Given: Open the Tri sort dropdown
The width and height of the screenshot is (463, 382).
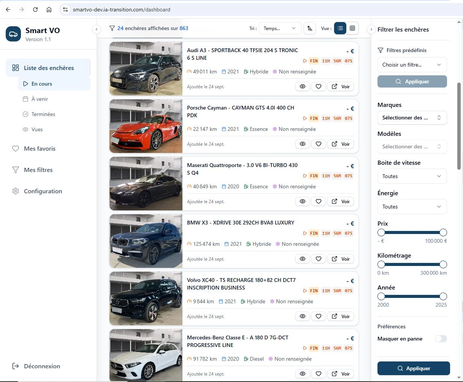Looking at the screenshot, I should point(280,28).
